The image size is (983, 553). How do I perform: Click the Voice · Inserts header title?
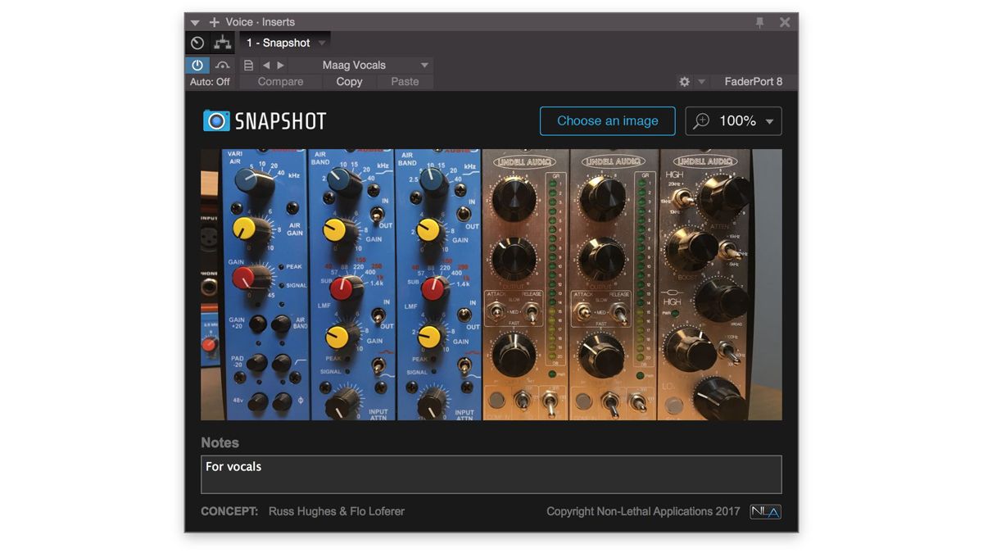tap(260, 21)
